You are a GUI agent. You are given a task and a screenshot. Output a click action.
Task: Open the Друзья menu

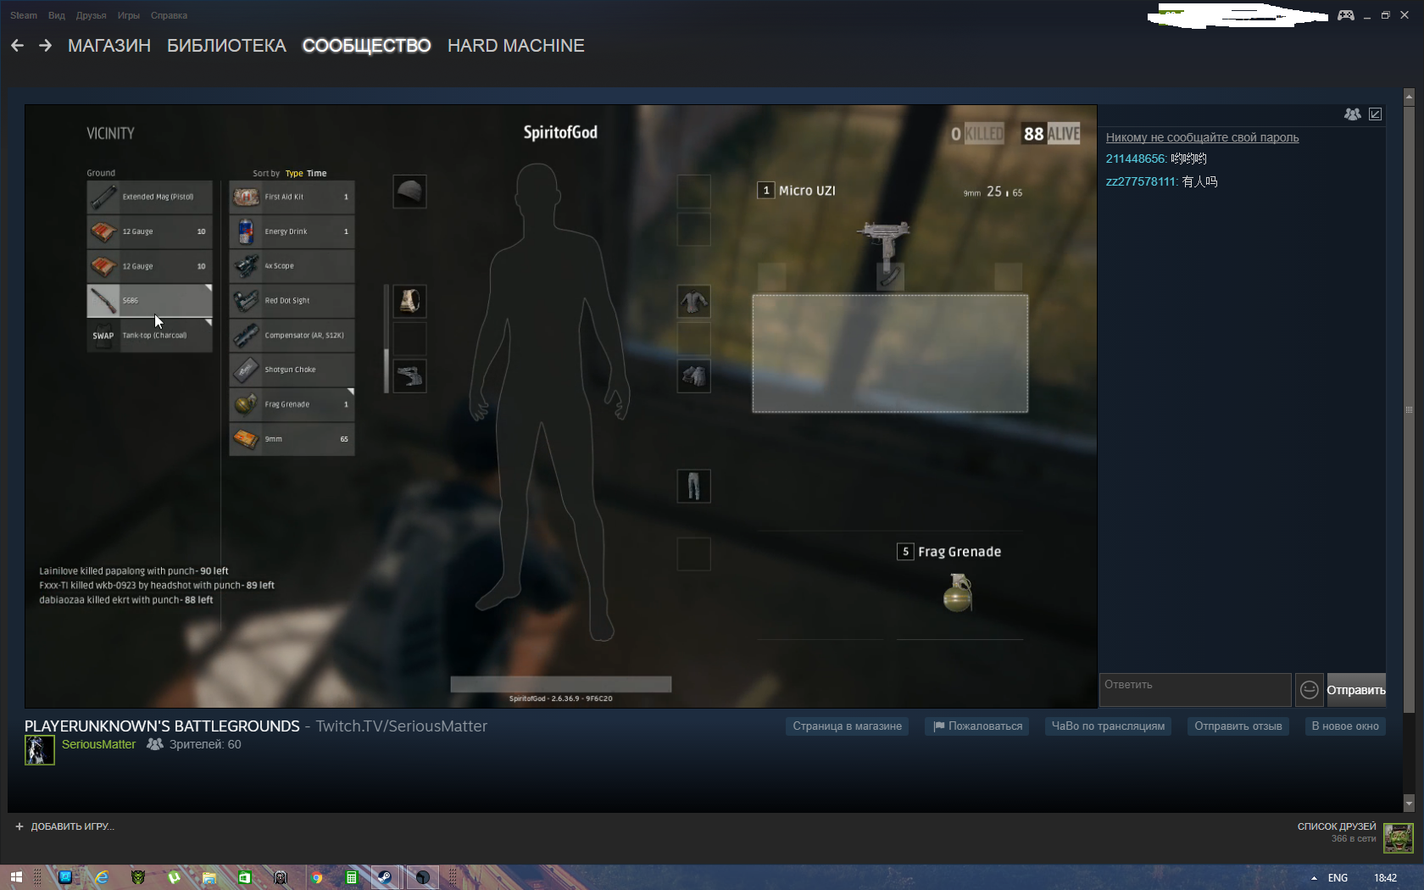[92, 15]
